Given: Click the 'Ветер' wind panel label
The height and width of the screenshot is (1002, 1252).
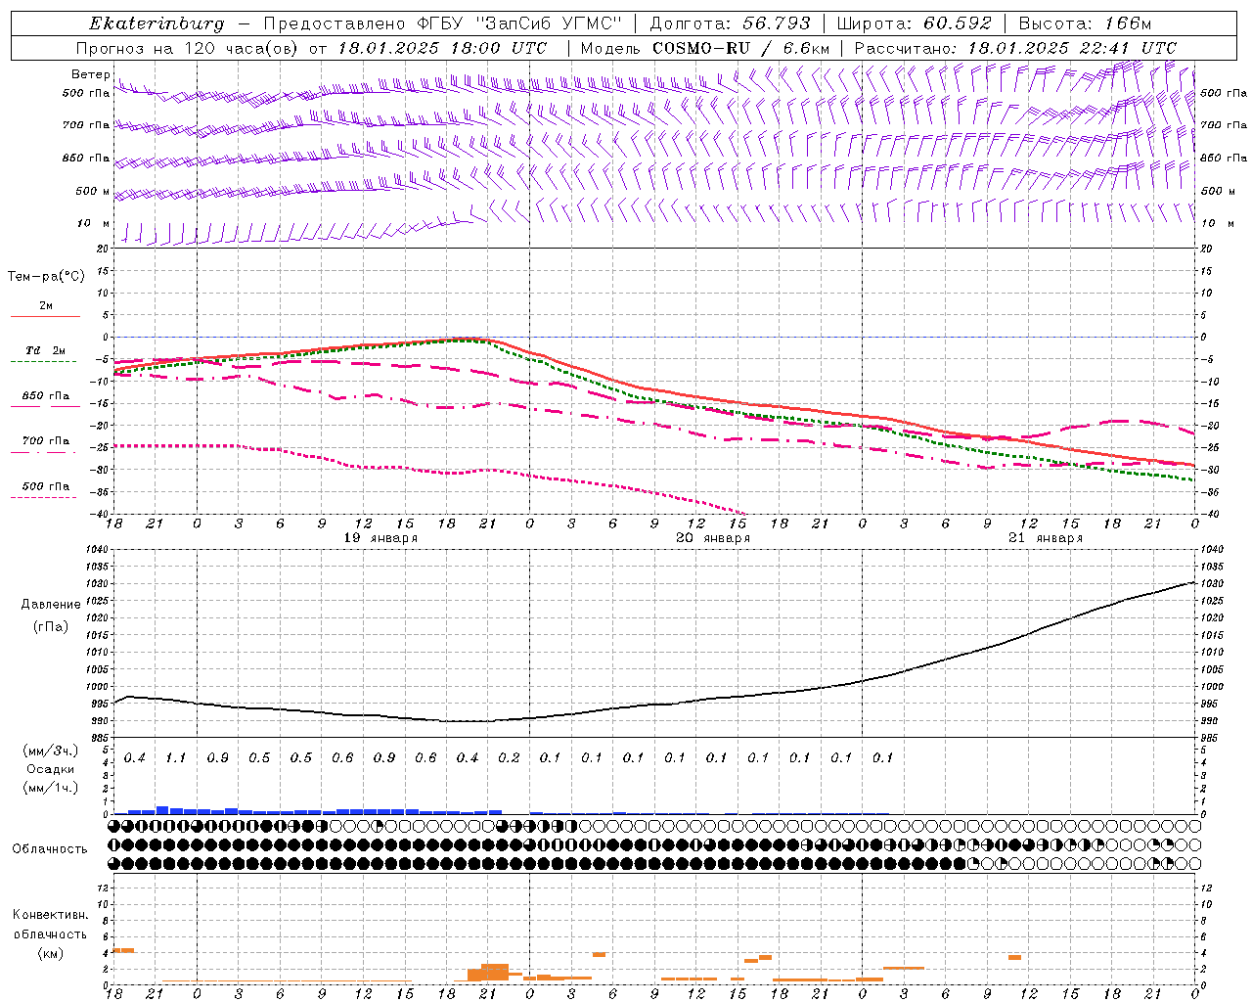Looking at the screenshot, I should pyautogui.click(x=90, y=74).
